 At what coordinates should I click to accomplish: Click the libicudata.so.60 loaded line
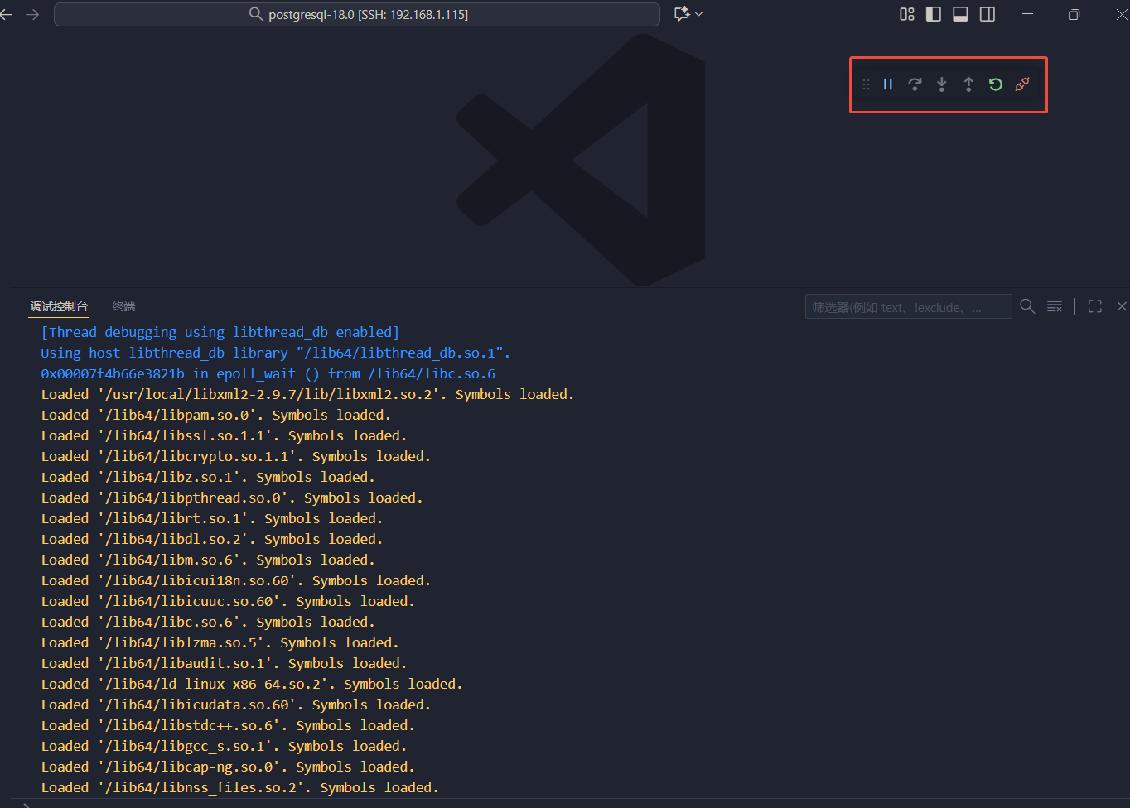tap(236, 705)
